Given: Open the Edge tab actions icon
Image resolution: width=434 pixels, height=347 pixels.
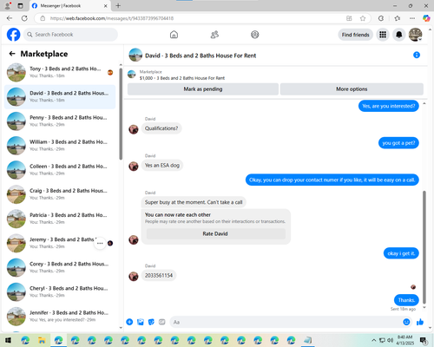Looking at the screenshot, I should [x=20, y=6].
